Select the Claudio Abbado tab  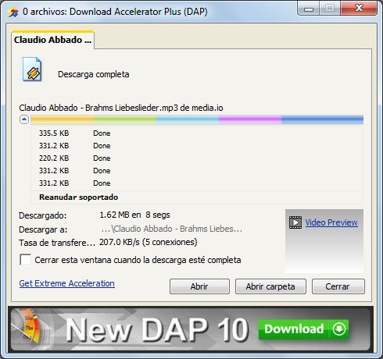pos(52,40)
